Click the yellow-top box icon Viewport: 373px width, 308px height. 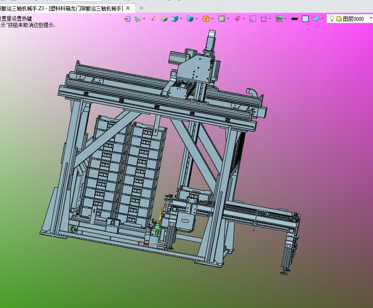[164, 19]
